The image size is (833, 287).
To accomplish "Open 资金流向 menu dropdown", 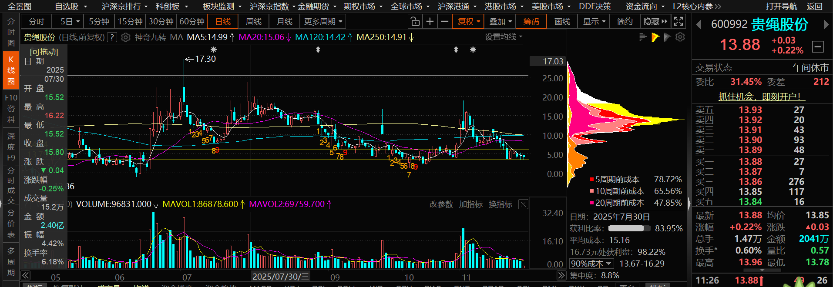I will tap(645, 6).
